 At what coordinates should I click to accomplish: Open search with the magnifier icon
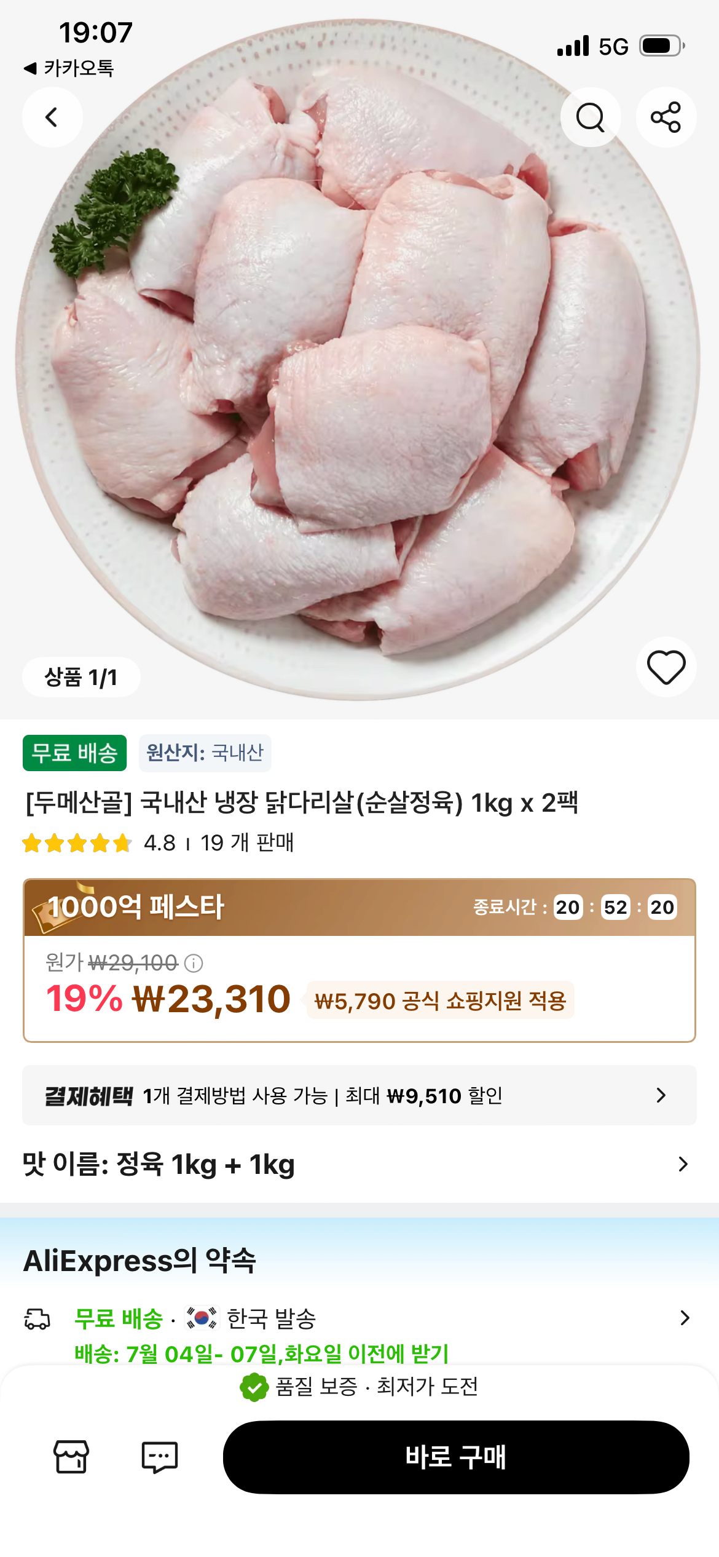tap(591, 117)
